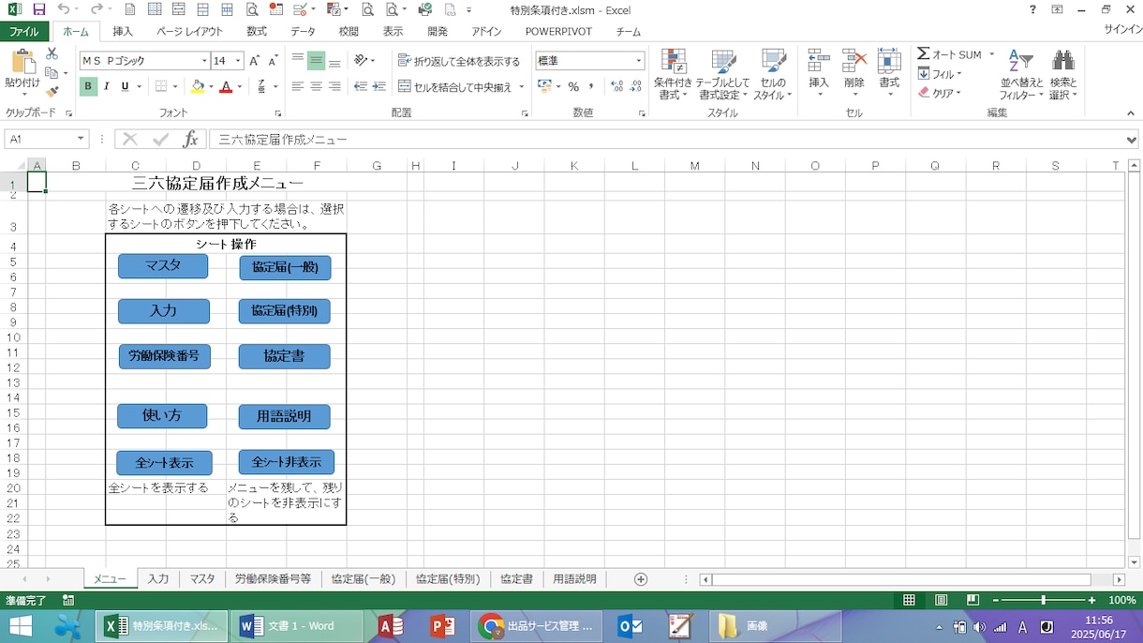The width and height of the screenshot is (1143, 643).
Task: Open the font size dropdown
Action: coord(239,61)
